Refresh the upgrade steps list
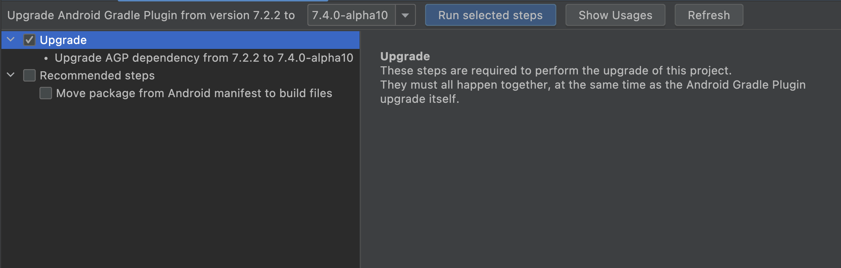 (x=708, y=15)
